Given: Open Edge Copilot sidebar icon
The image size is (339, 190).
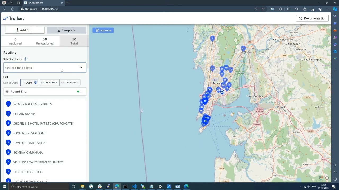Looking at the screenshot, I should [335, 9].
